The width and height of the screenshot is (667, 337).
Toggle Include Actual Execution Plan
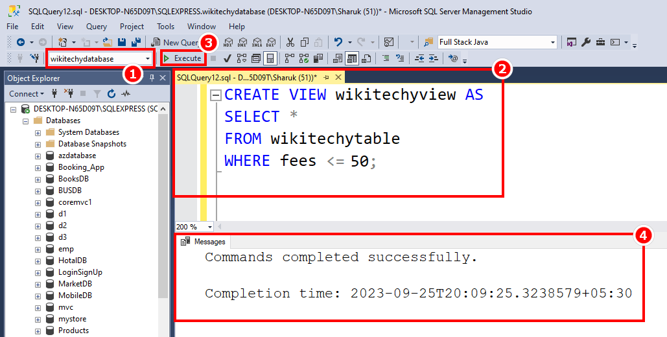pos(290,58)
